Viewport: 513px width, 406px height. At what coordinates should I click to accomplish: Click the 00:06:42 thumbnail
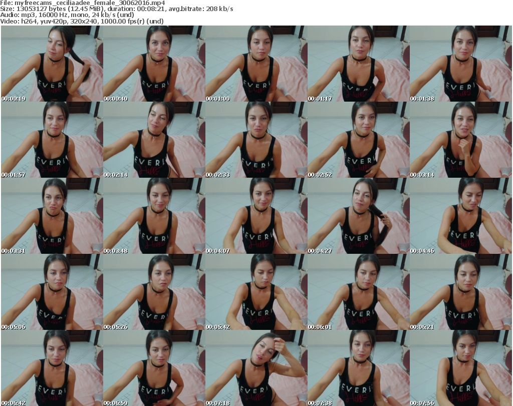(x=52, y=368)
